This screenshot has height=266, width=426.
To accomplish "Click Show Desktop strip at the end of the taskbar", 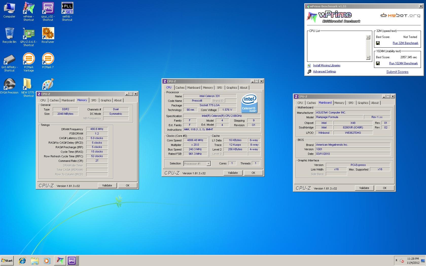I will (x=423, y=261).
